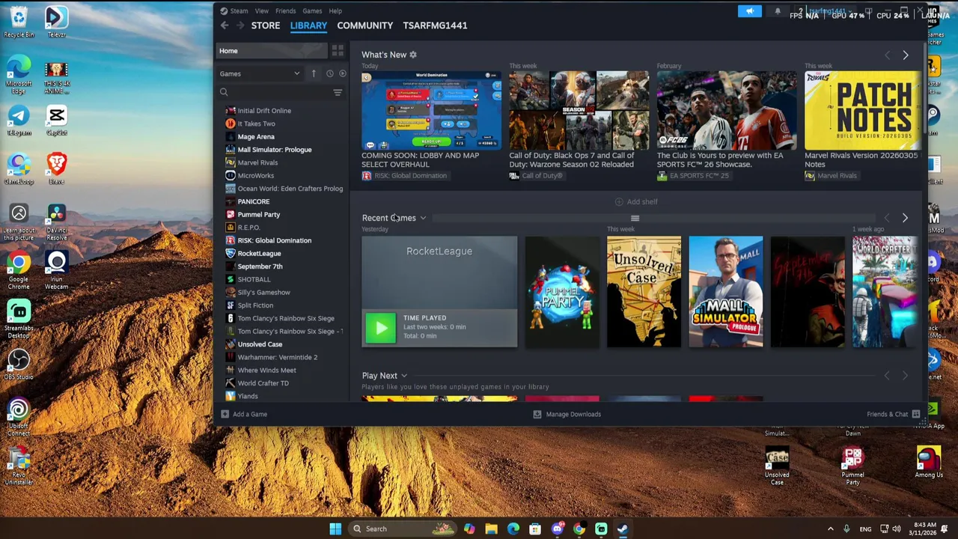Open the Among Us desktop shortcut
The width and height of the screenshot is (958, 539).
pos(929,462)
